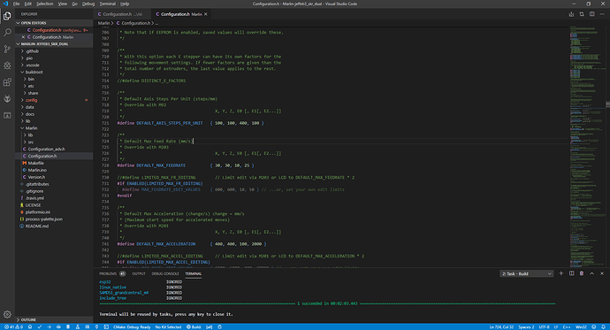Expand the config folder in explorer
The height and width of the screenshot is (330, 610).
31,100
